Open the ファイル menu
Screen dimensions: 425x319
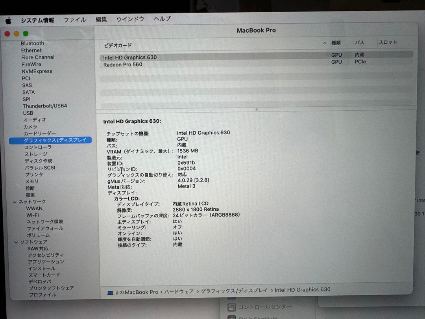75,20
